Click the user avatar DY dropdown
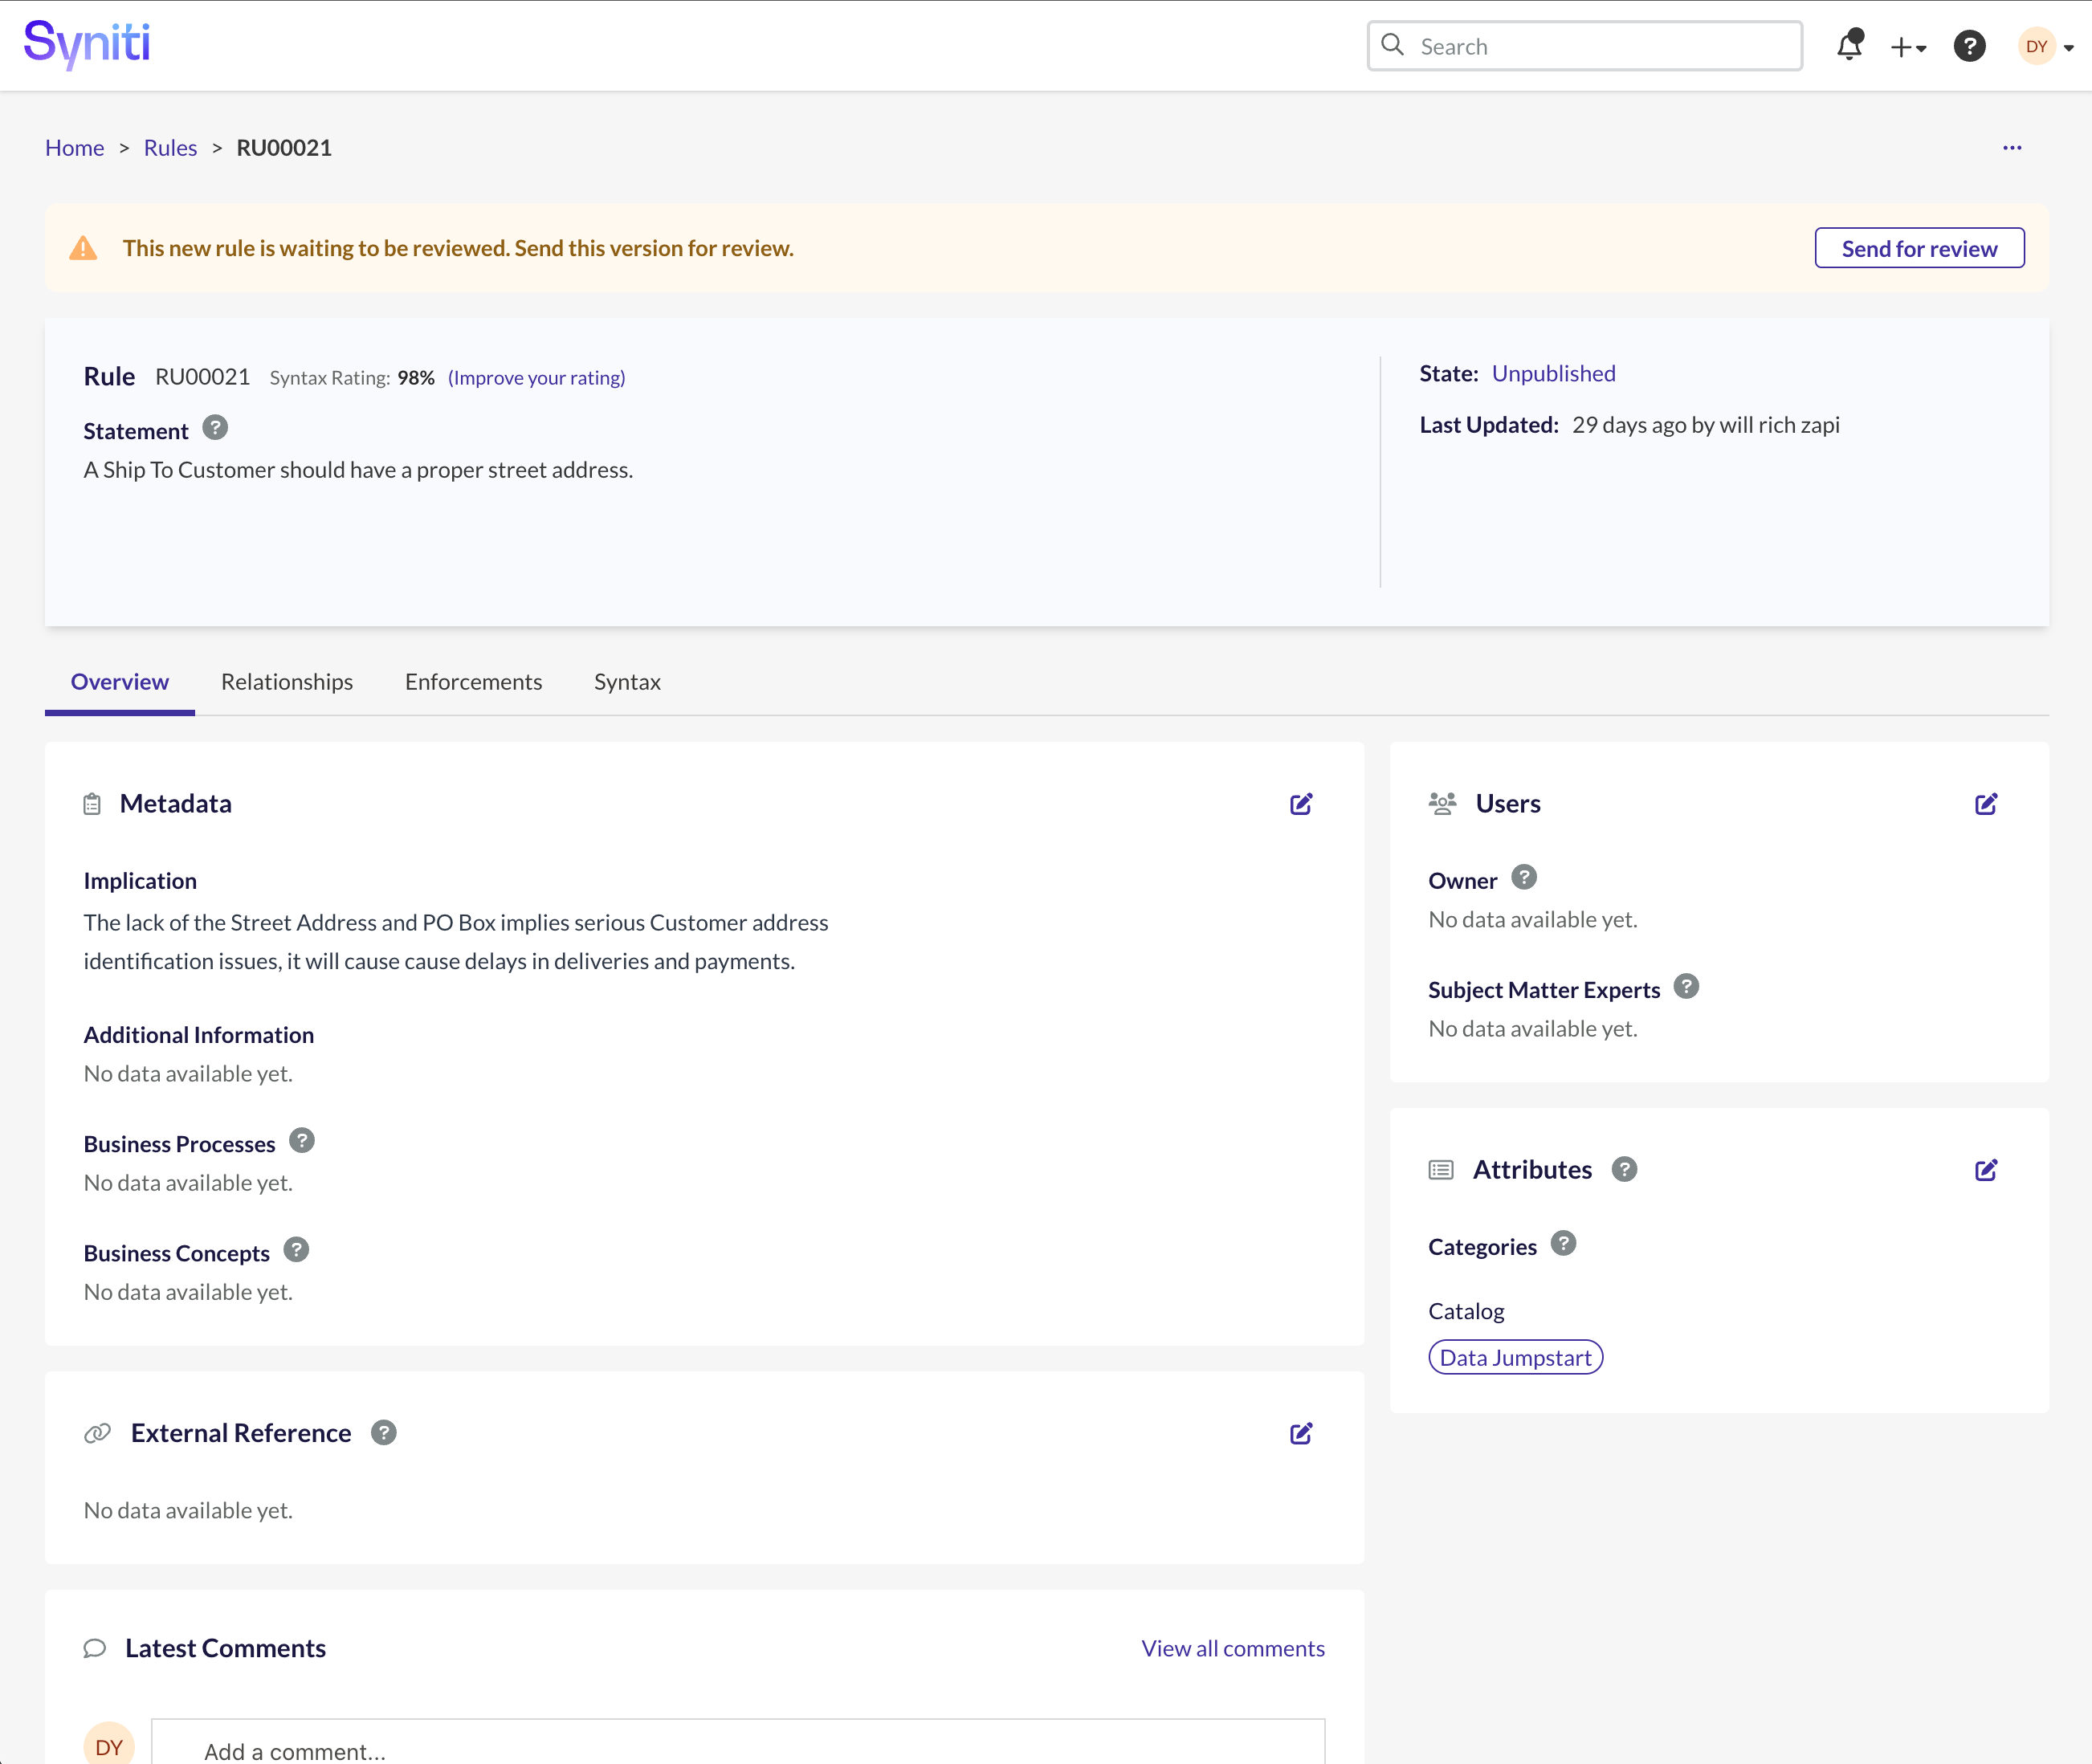The height and width of the screenshot is (1764, 2092). tap(2045, 43)
